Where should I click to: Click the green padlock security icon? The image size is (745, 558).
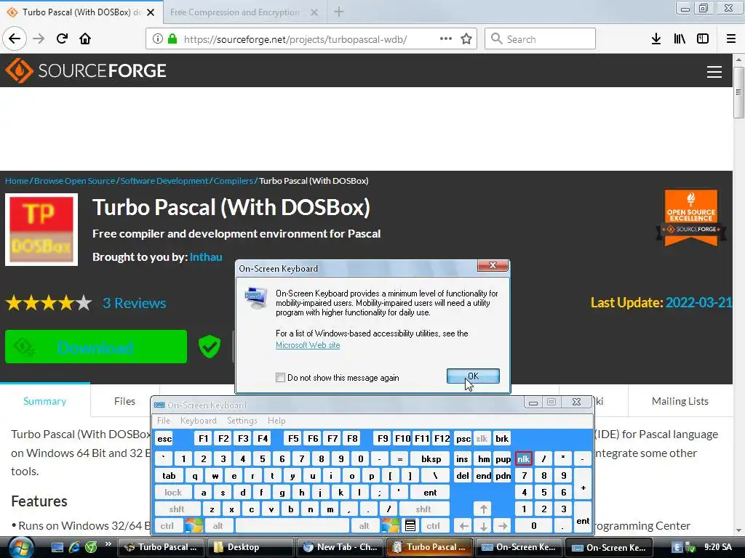point(172,39)
